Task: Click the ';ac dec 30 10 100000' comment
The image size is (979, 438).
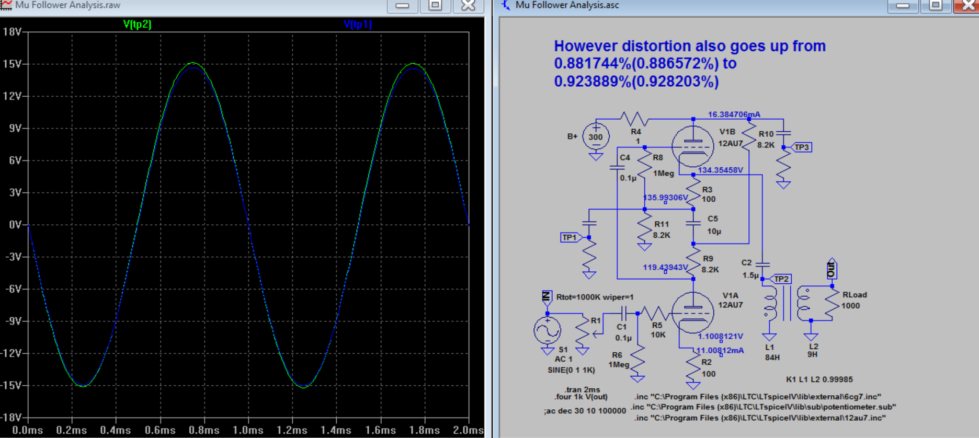Action: pyautogui.click(x=585, y=411)
